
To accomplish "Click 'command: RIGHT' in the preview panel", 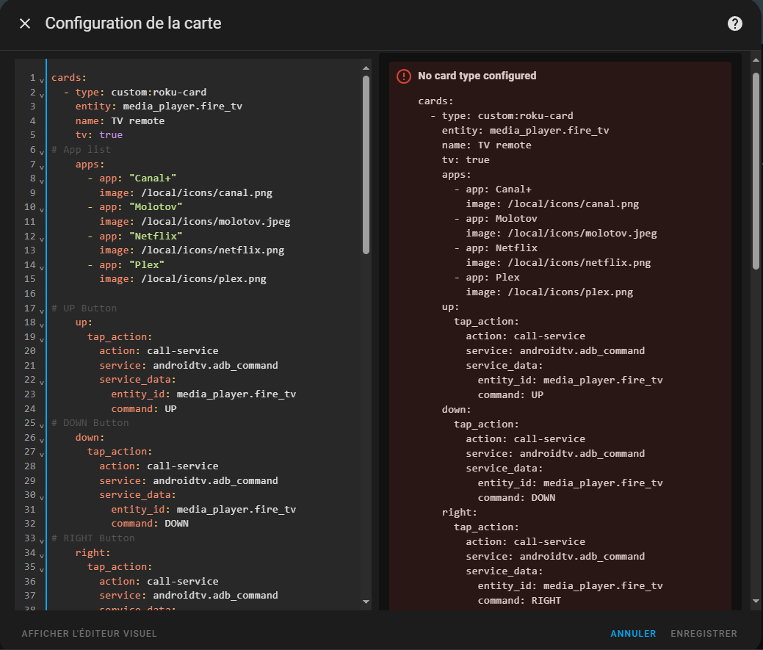I will [x=519, y=600].
